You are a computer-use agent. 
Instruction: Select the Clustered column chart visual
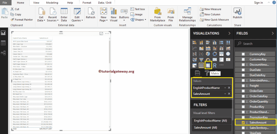(x=215, y=42)
